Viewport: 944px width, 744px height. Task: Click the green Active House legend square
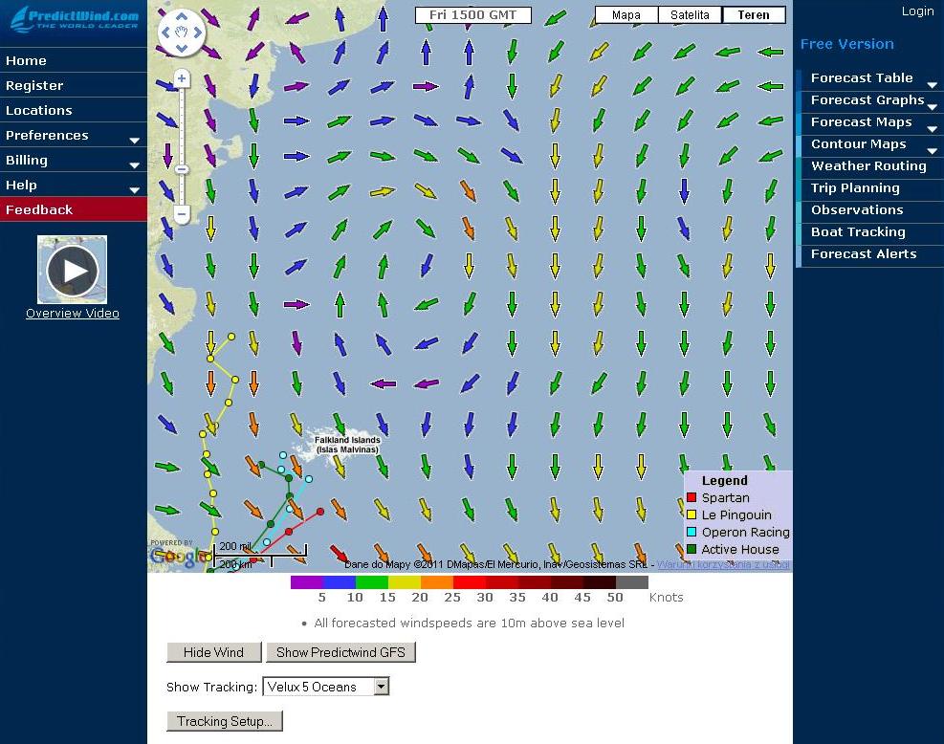[692, 549]
